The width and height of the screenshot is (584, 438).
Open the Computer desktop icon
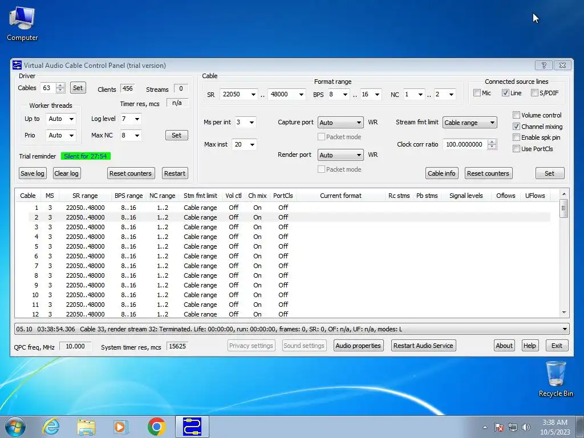pos(22,24)
